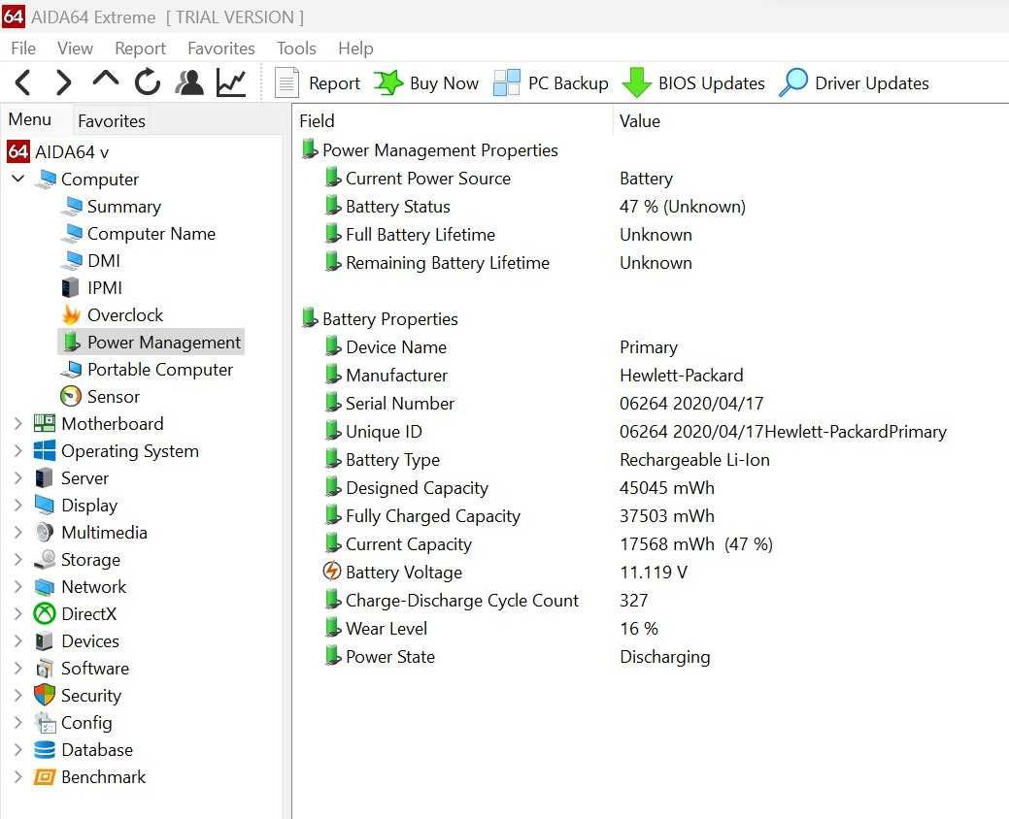
Task: Expand the Security tree node
Action: pyautogui.click(x=18, y=695)
